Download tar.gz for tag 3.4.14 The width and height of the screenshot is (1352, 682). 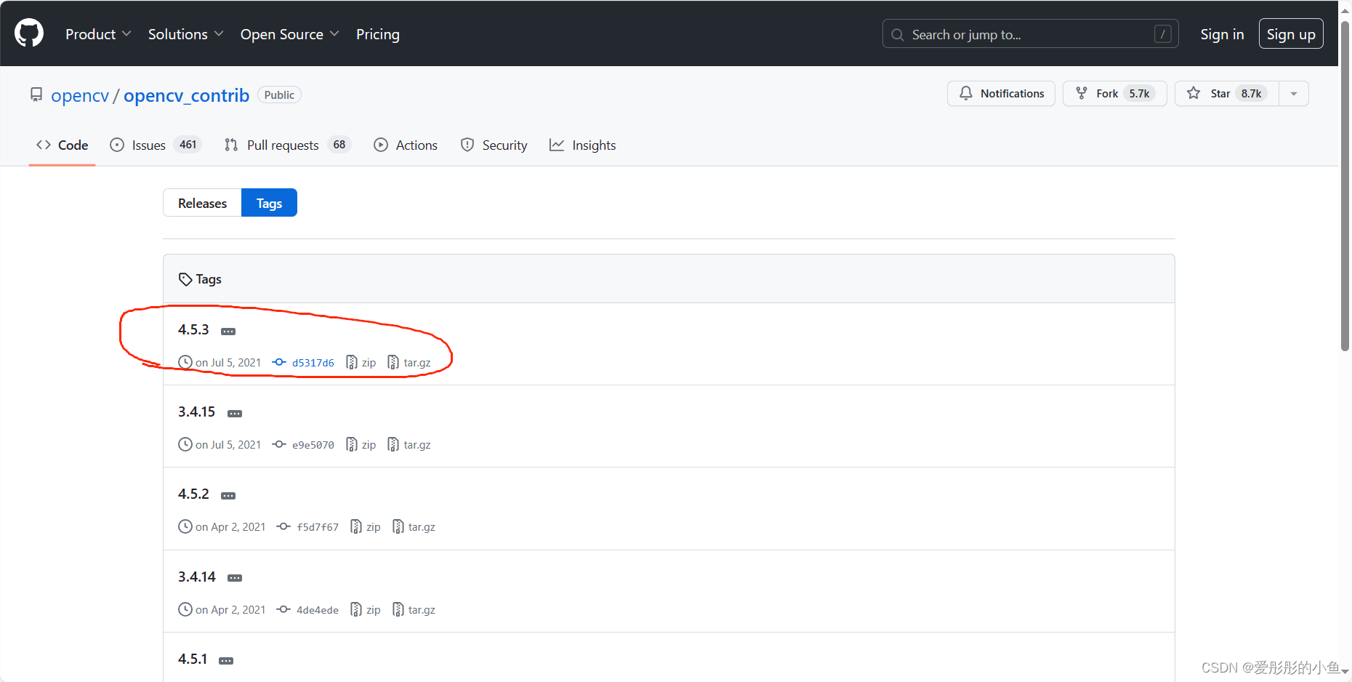pyautogui.click(x=414, y=610)
